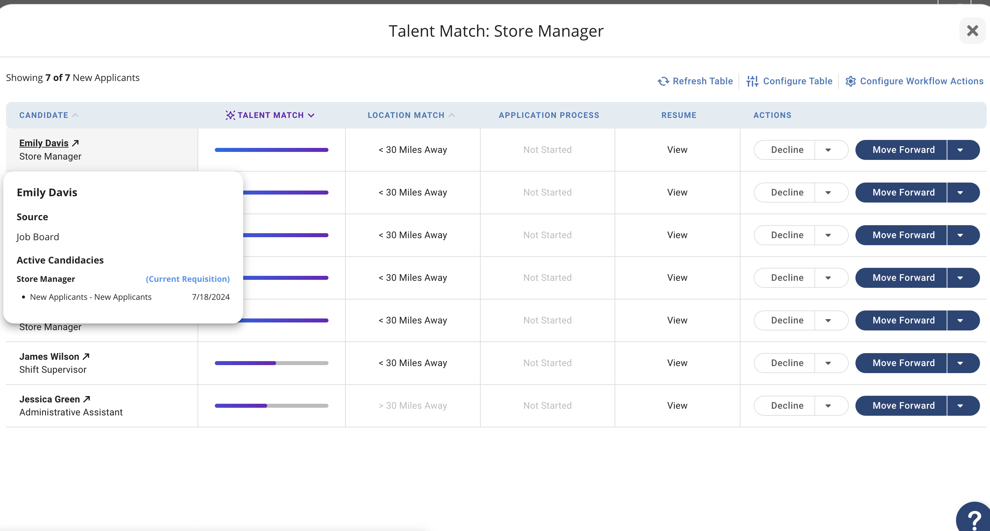Open Jessica Green candidate name
The image size is (990, 531).
50,399
